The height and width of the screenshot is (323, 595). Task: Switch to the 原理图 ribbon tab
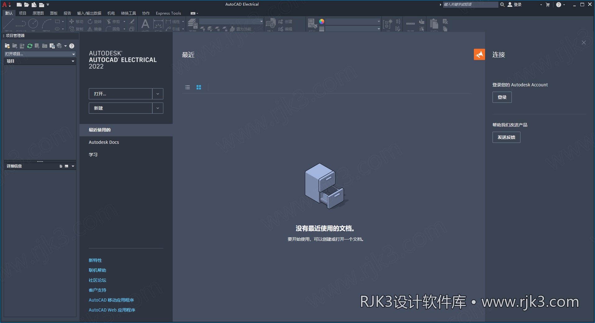[38, 13]
